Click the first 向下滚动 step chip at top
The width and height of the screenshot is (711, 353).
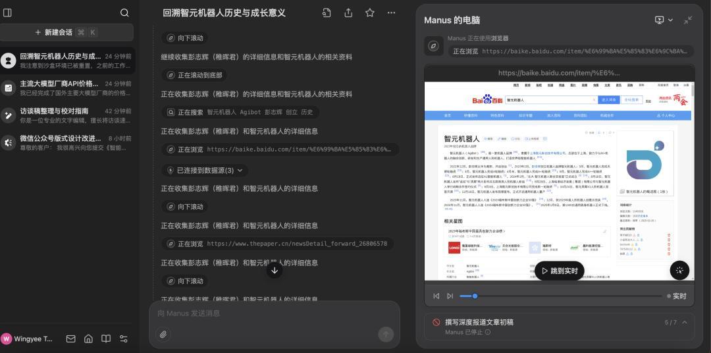(x=185, y=38)
